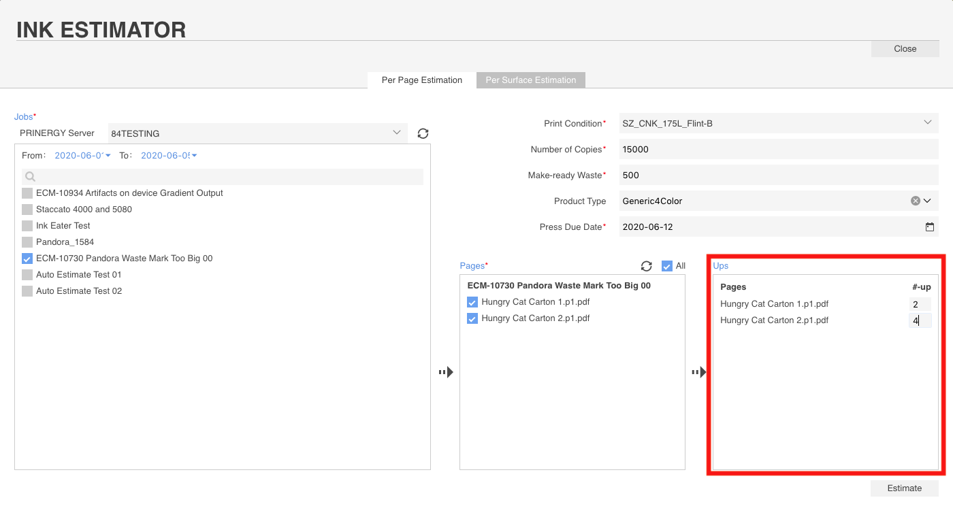This screenshot has width=953, height=517.
Task: Check ECM-10934 Artifacts on device Gradient Output
Action: [x=27, y=193]
